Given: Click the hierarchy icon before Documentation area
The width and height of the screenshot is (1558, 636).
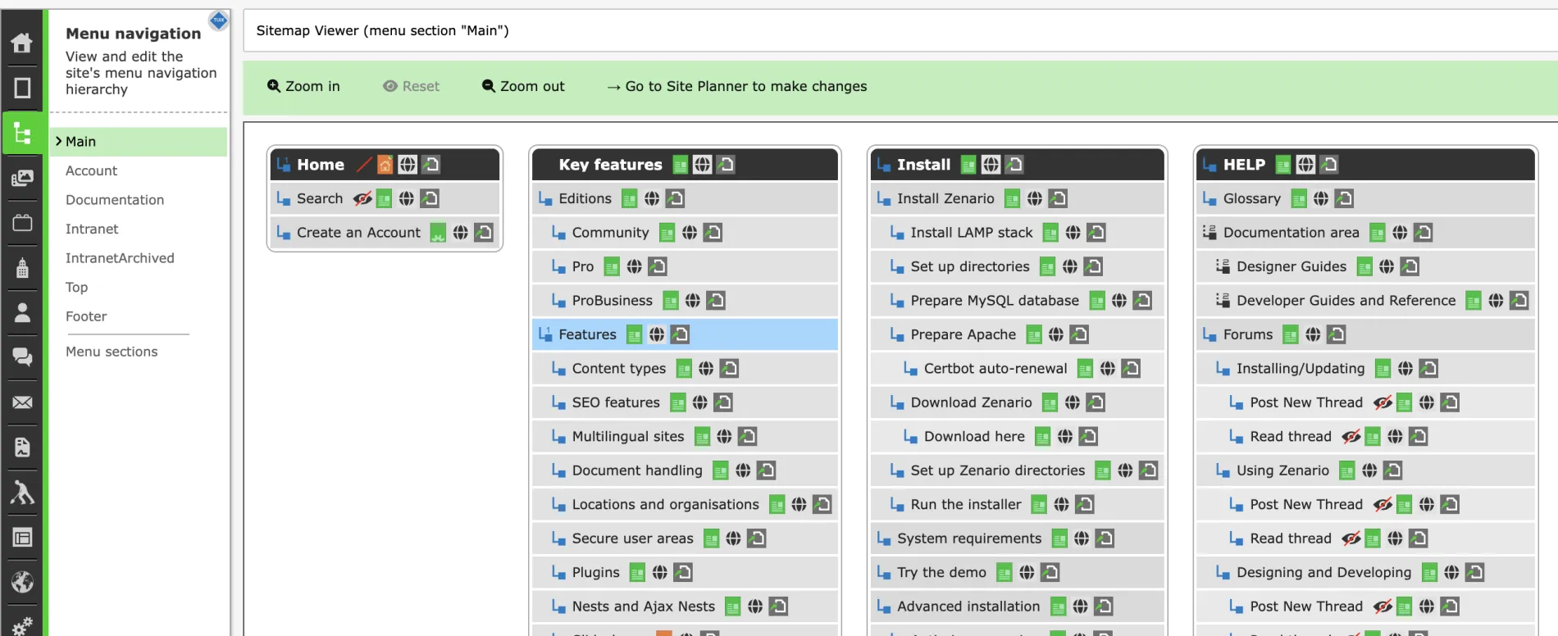Looking at the screenshot, I should (1209, 233).
